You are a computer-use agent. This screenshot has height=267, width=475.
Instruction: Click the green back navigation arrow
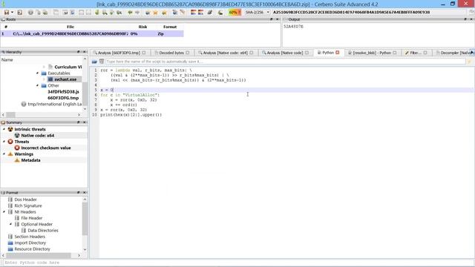[x=130, y=13]
